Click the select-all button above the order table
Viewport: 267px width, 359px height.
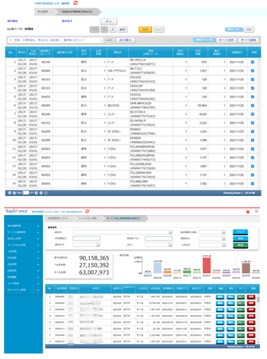click(227, 40)
